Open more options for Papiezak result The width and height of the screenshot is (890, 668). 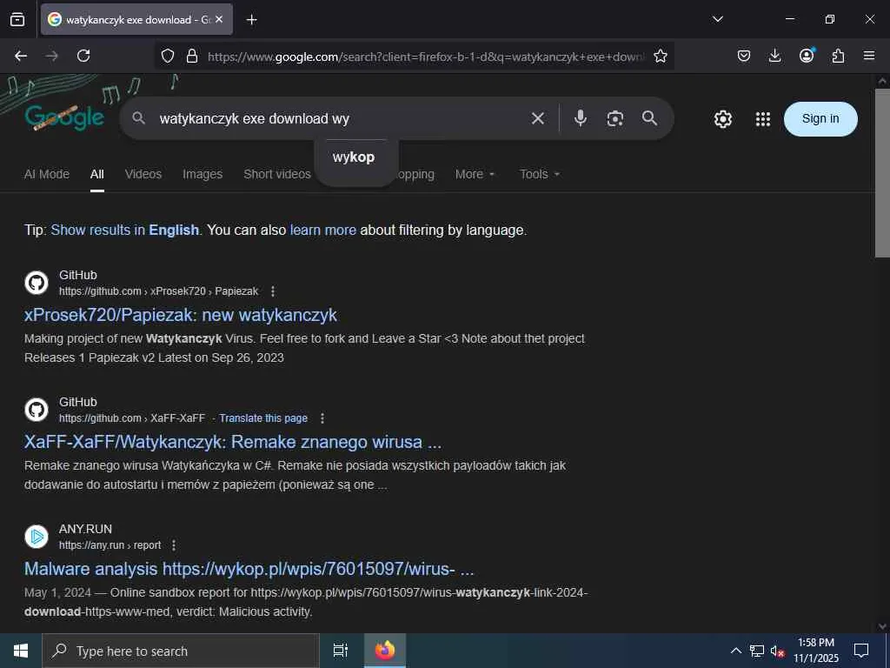273,291
